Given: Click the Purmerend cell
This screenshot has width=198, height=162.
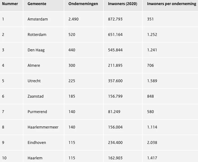Looking at the screenshot, I should (37, 112).
